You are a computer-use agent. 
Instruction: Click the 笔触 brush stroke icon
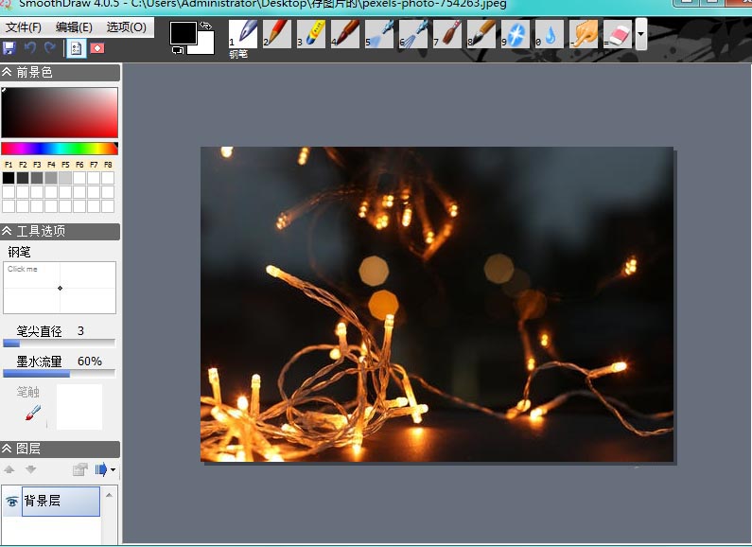33,413
